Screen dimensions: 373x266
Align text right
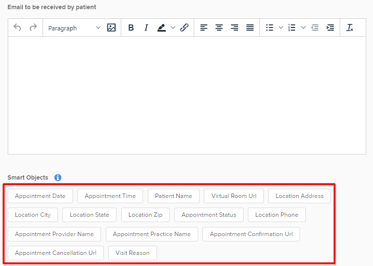point(234,28)
